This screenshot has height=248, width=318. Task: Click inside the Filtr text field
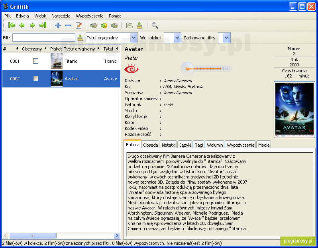44,38
